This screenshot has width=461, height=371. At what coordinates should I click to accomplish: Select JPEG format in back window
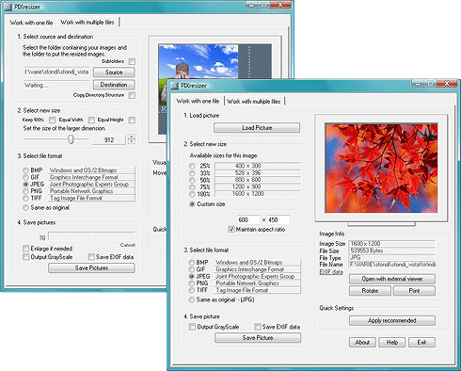(25, 185)
